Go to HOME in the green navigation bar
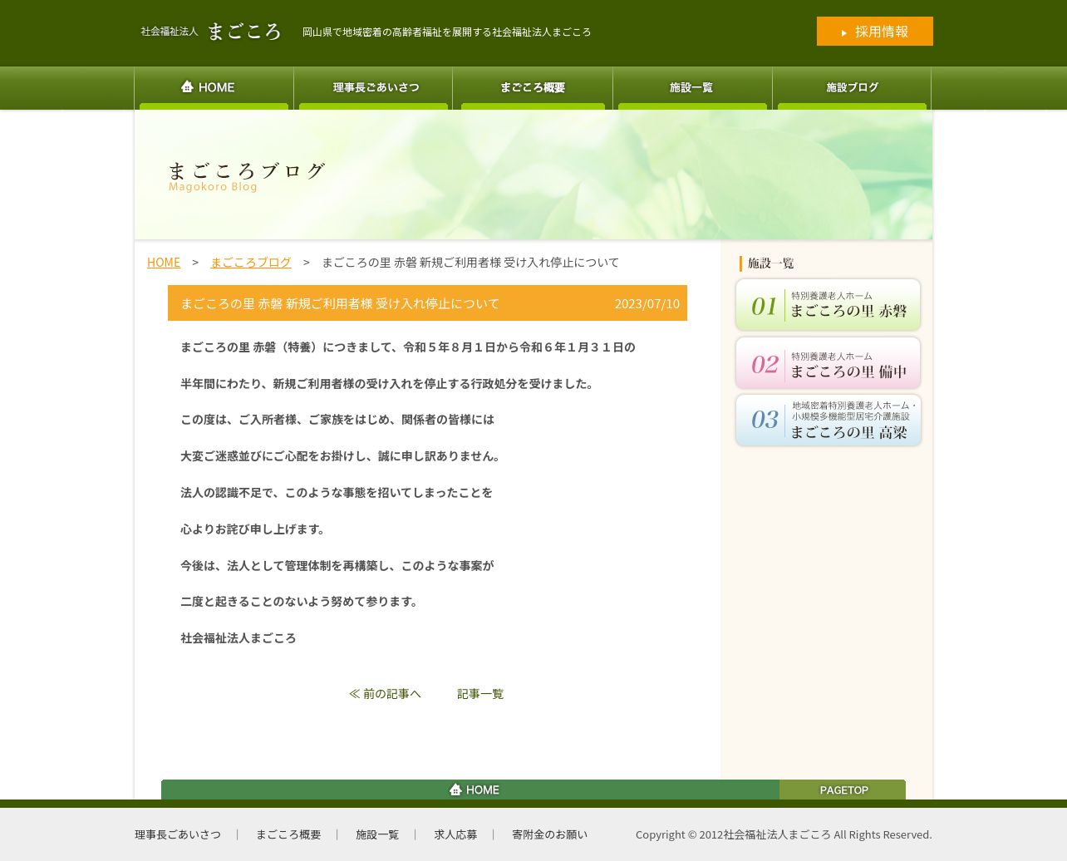The height and width of the screenshot is (861, 1067). [x=214, y=88]
